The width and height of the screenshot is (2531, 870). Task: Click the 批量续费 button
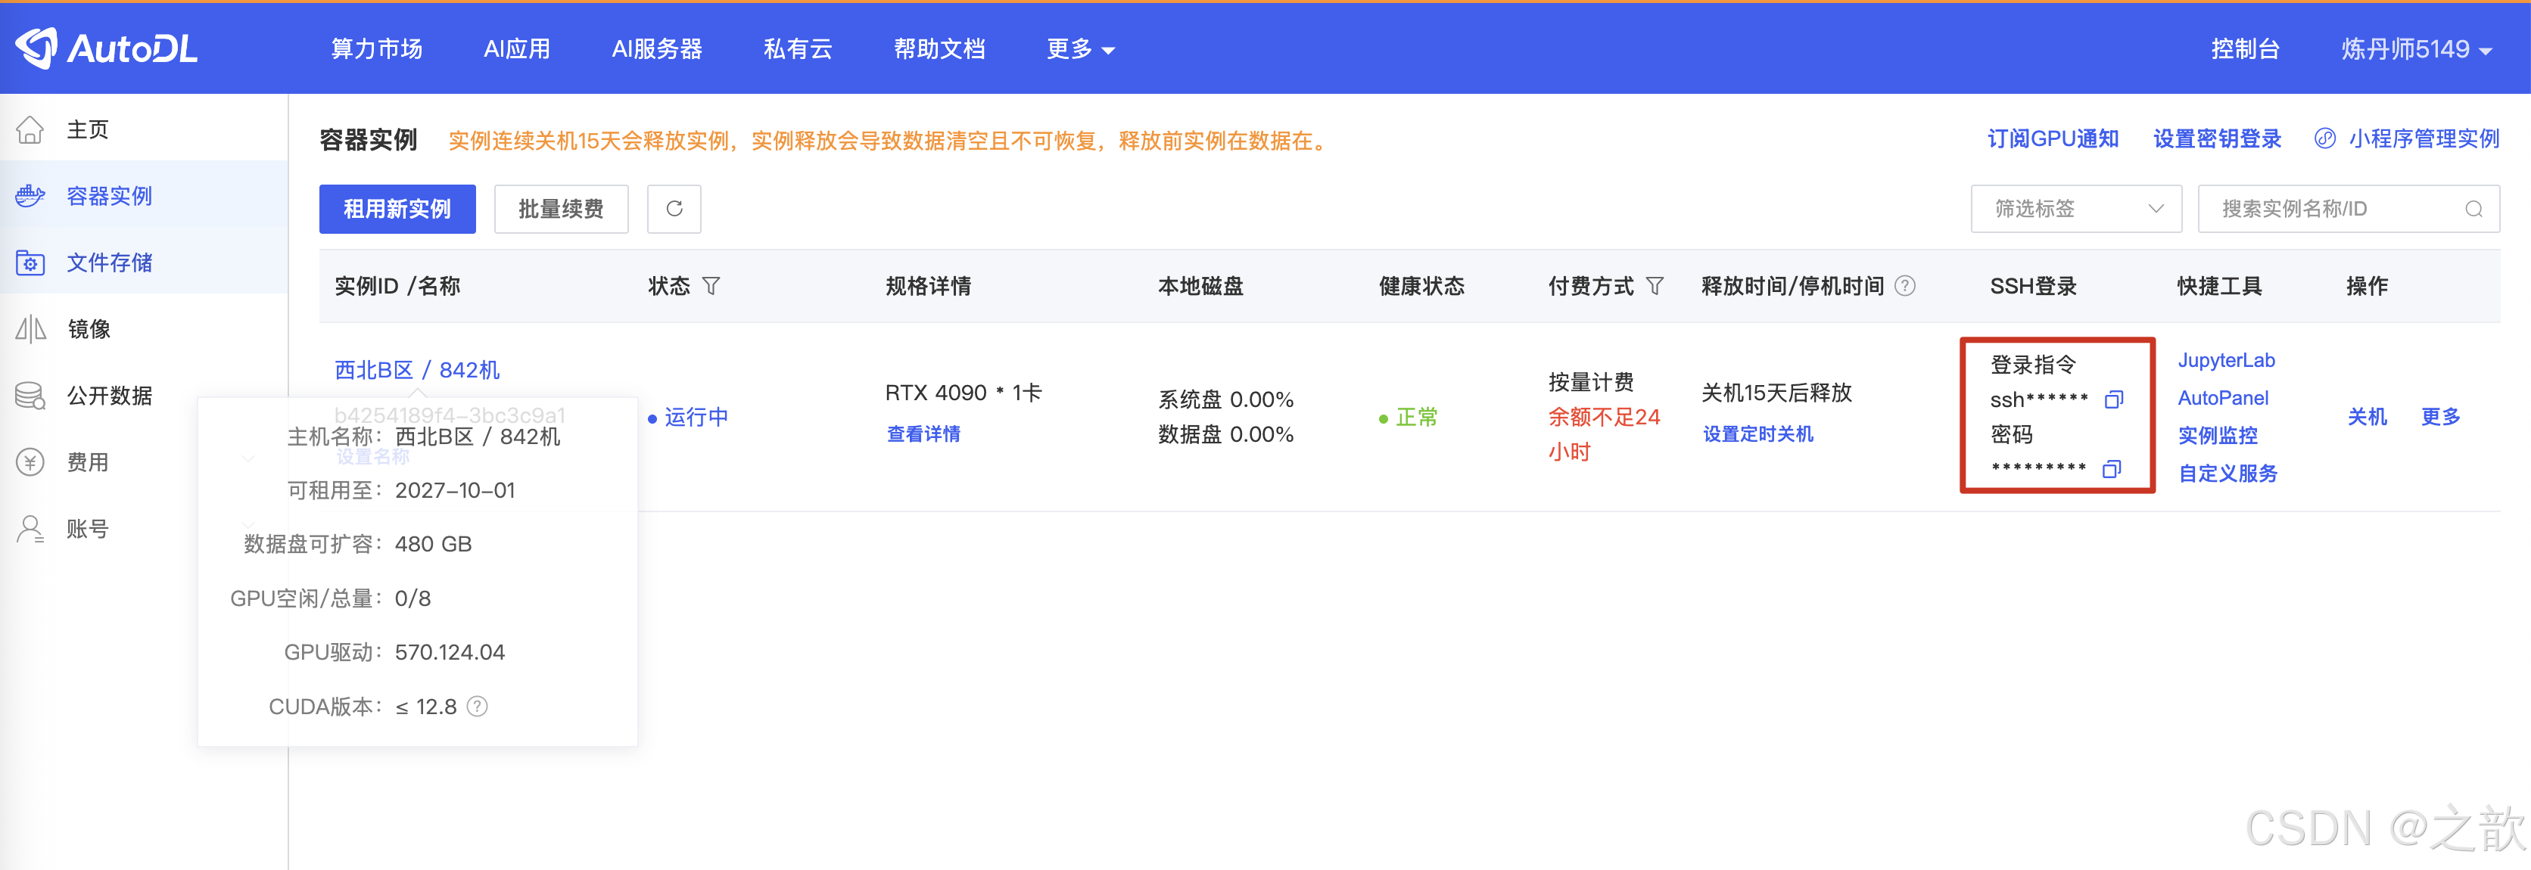[560, 209]
